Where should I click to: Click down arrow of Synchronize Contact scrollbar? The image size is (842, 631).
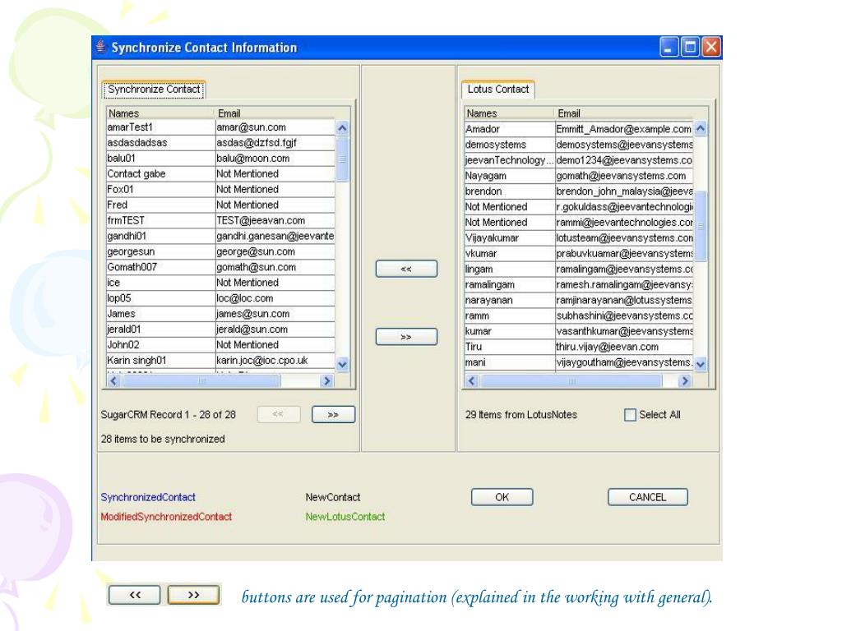click(x=342, y=364)
